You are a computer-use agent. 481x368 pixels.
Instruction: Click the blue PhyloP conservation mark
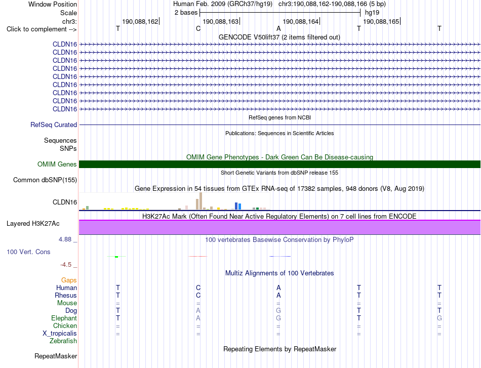(x=280, y=256)
